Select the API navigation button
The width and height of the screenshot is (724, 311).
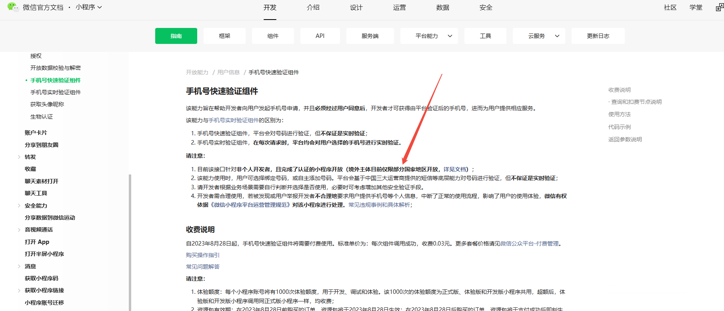pos(320,36)
